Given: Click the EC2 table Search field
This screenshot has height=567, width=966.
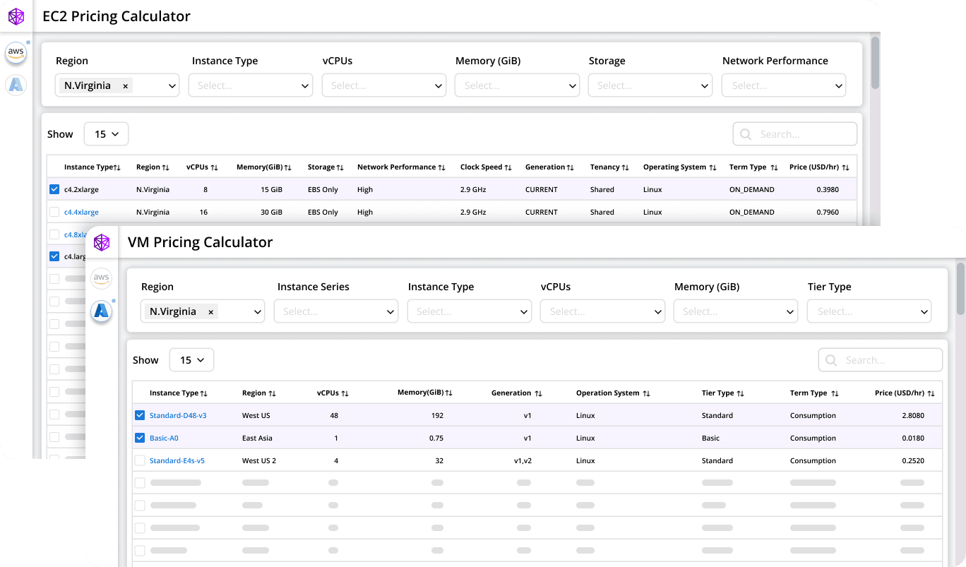Looking at the screenshot, I should (x=795, y=134).
